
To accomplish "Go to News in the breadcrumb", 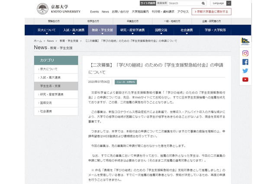I will pos(50,41).
